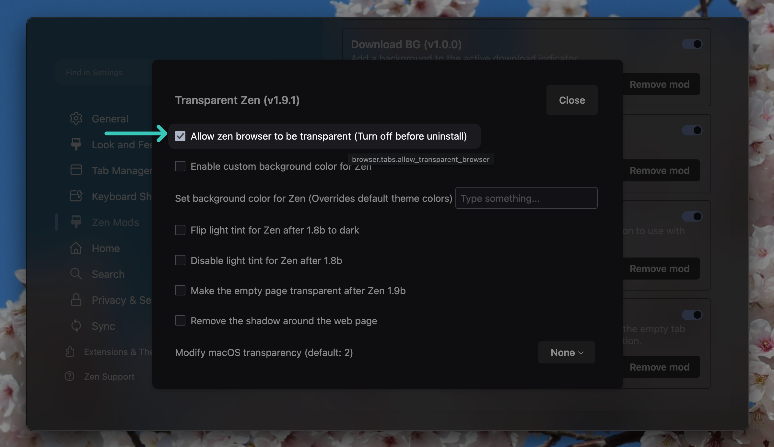Select the Tab Management window icon

point(76,170)
